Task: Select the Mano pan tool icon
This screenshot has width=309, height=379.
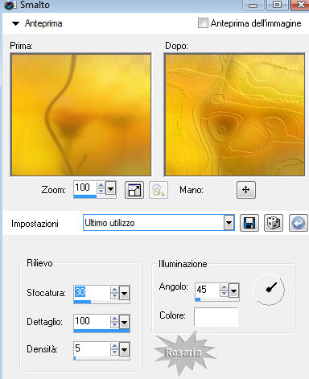Action: point(246,190)
